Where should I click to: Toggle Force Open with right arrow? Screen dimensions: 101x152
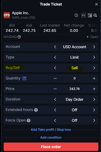click(x=94, y=120)
